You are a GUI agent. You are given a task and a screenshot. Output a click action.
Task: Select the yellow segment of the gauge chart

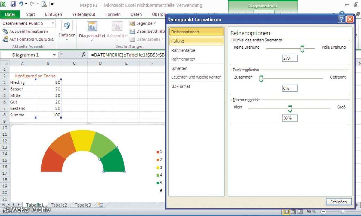tap(83, 140)
